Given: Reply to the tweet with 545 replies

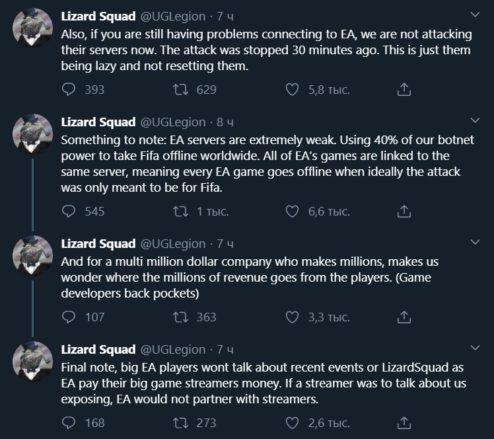Looking at the screenshot, I should point(69,212).
